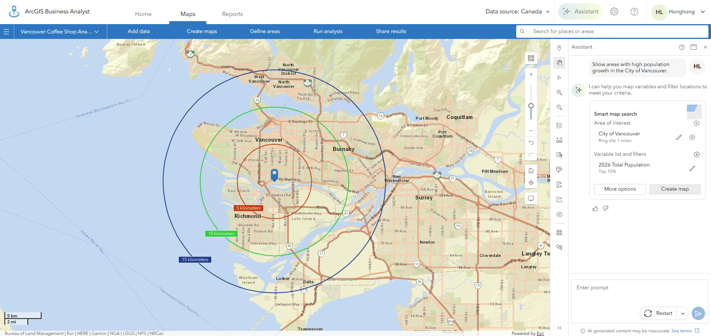This screenshot has width=711, height=336.
Task: Give thumbs up to the response
Action: coord(595,208)
